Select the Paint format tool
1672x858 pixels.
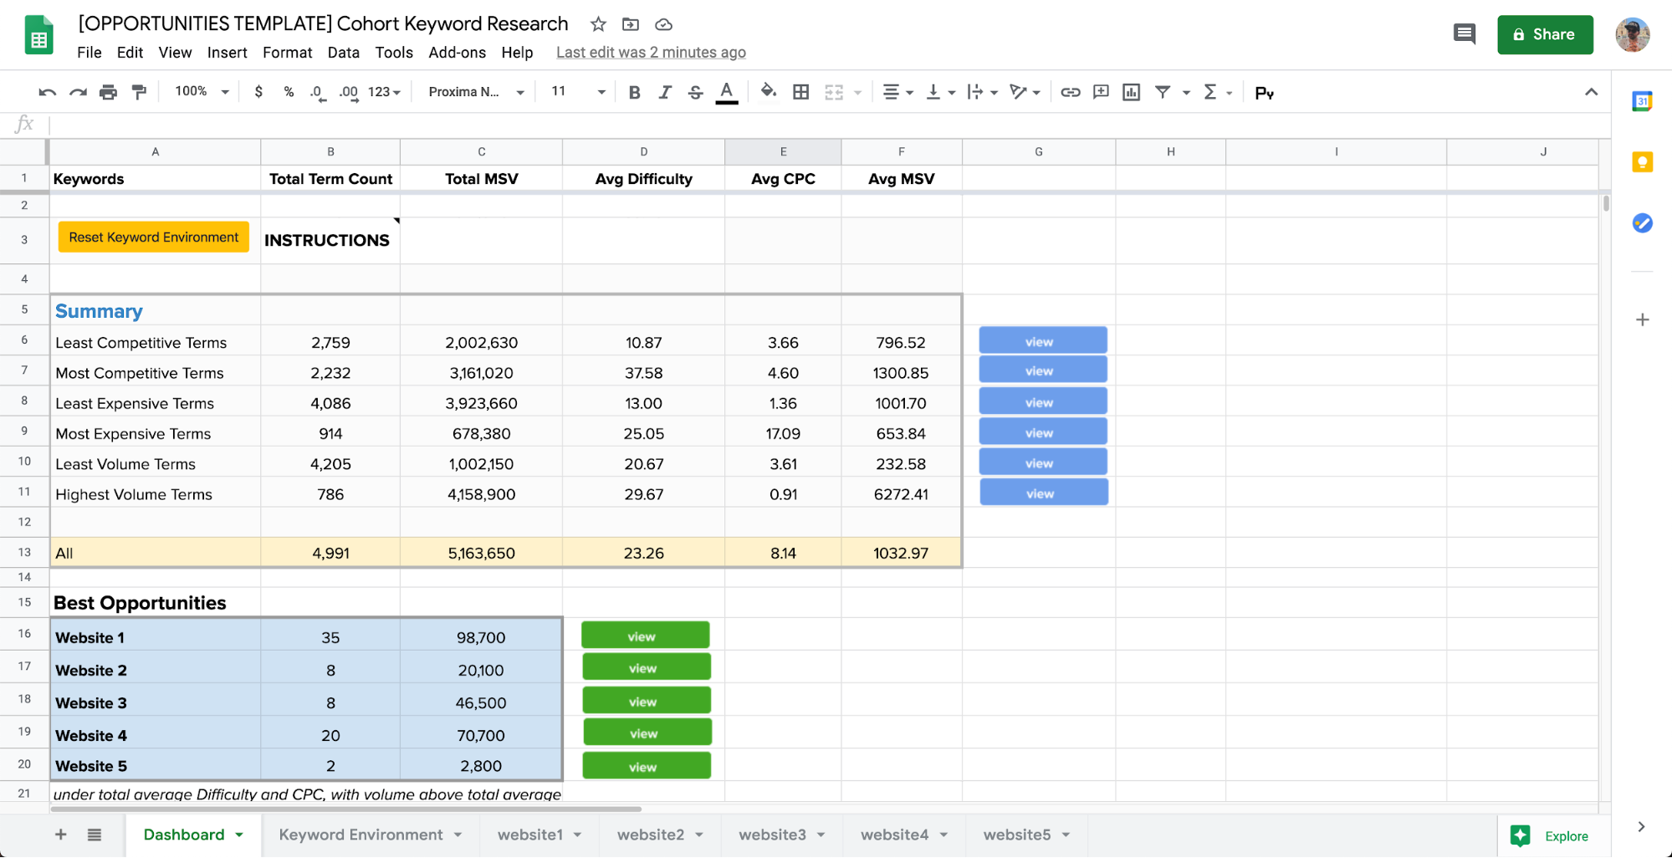[139, 92]
